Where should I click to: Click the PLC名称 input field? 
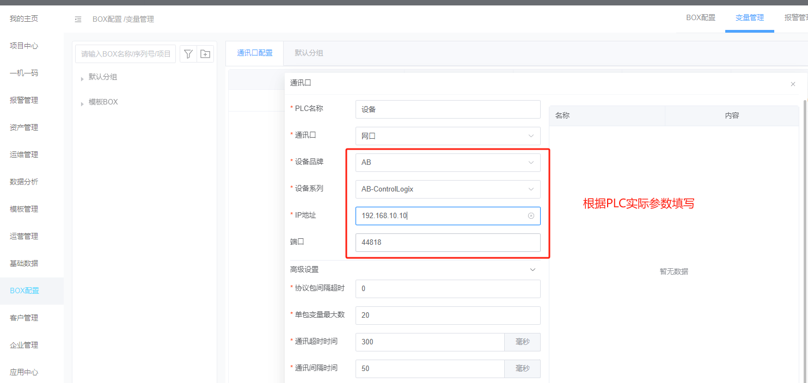tap(448, 109)
